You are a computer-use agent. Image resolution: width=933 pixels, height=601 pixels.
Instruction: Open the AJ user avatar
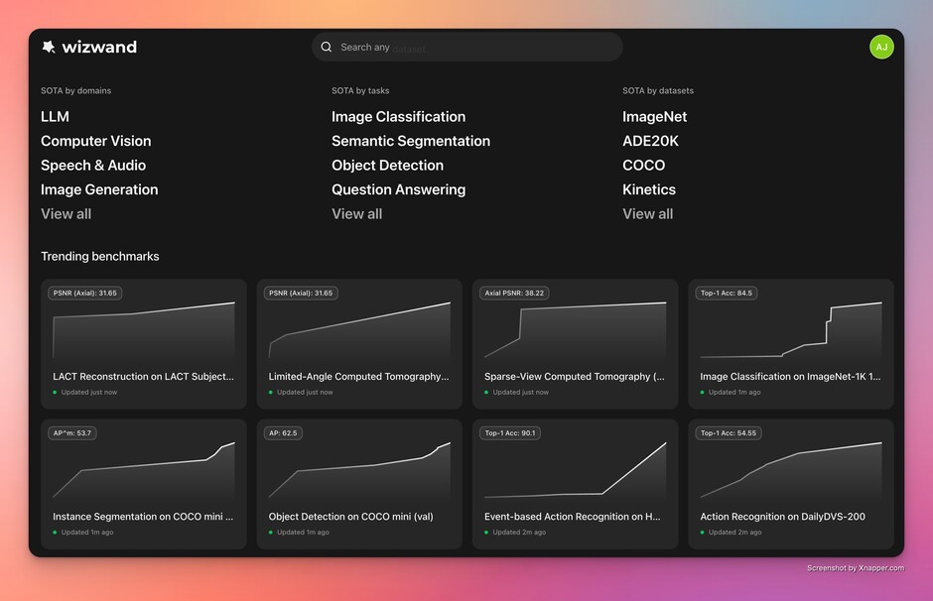(881, 47)
